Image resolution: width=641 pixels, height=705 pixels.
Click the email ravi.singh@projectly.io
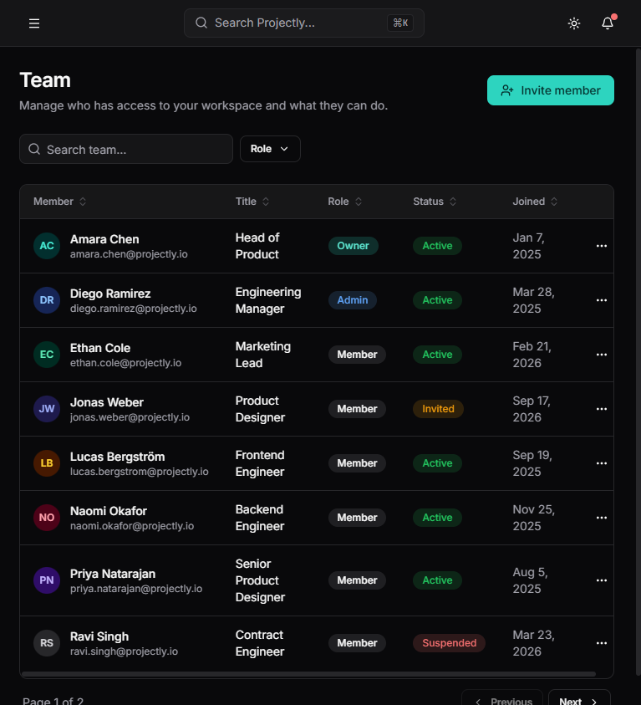pyautogui.click(x=124, y=651)
